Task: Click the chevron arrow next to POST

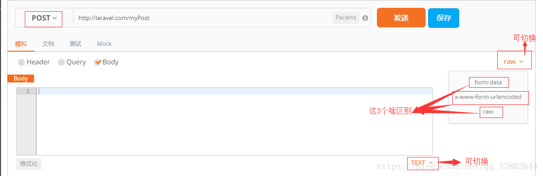Action: click(x=55, y=18)
